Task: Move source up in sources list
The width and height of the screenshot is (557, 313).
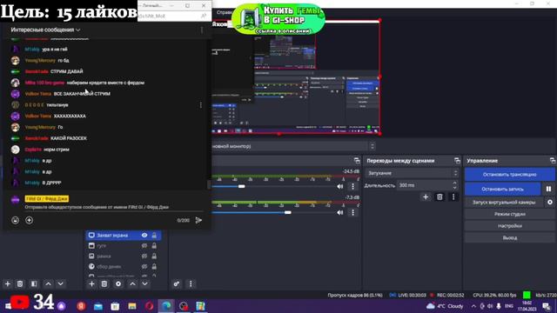Action: [x=132, y=284]
